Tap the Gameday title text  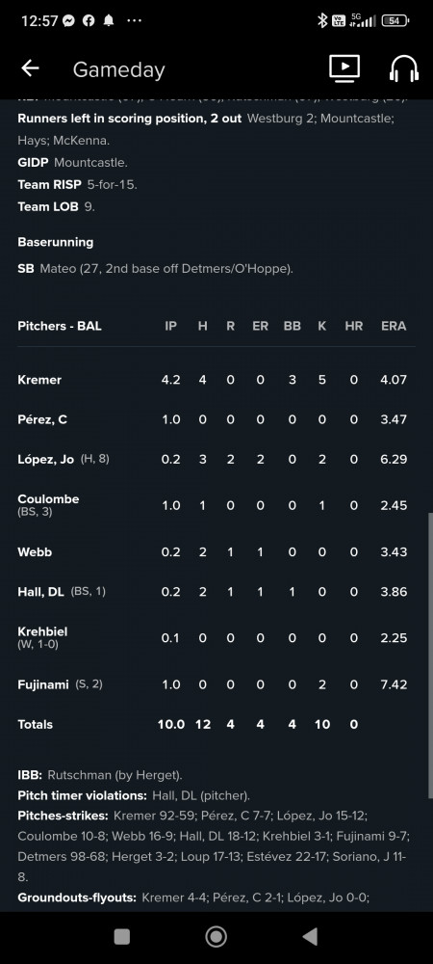[119, 69]
